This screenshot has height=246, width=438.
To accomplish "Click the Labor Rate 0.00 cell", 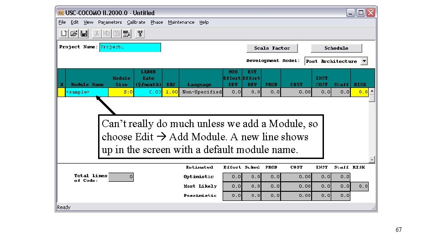I will pos(148,92).
